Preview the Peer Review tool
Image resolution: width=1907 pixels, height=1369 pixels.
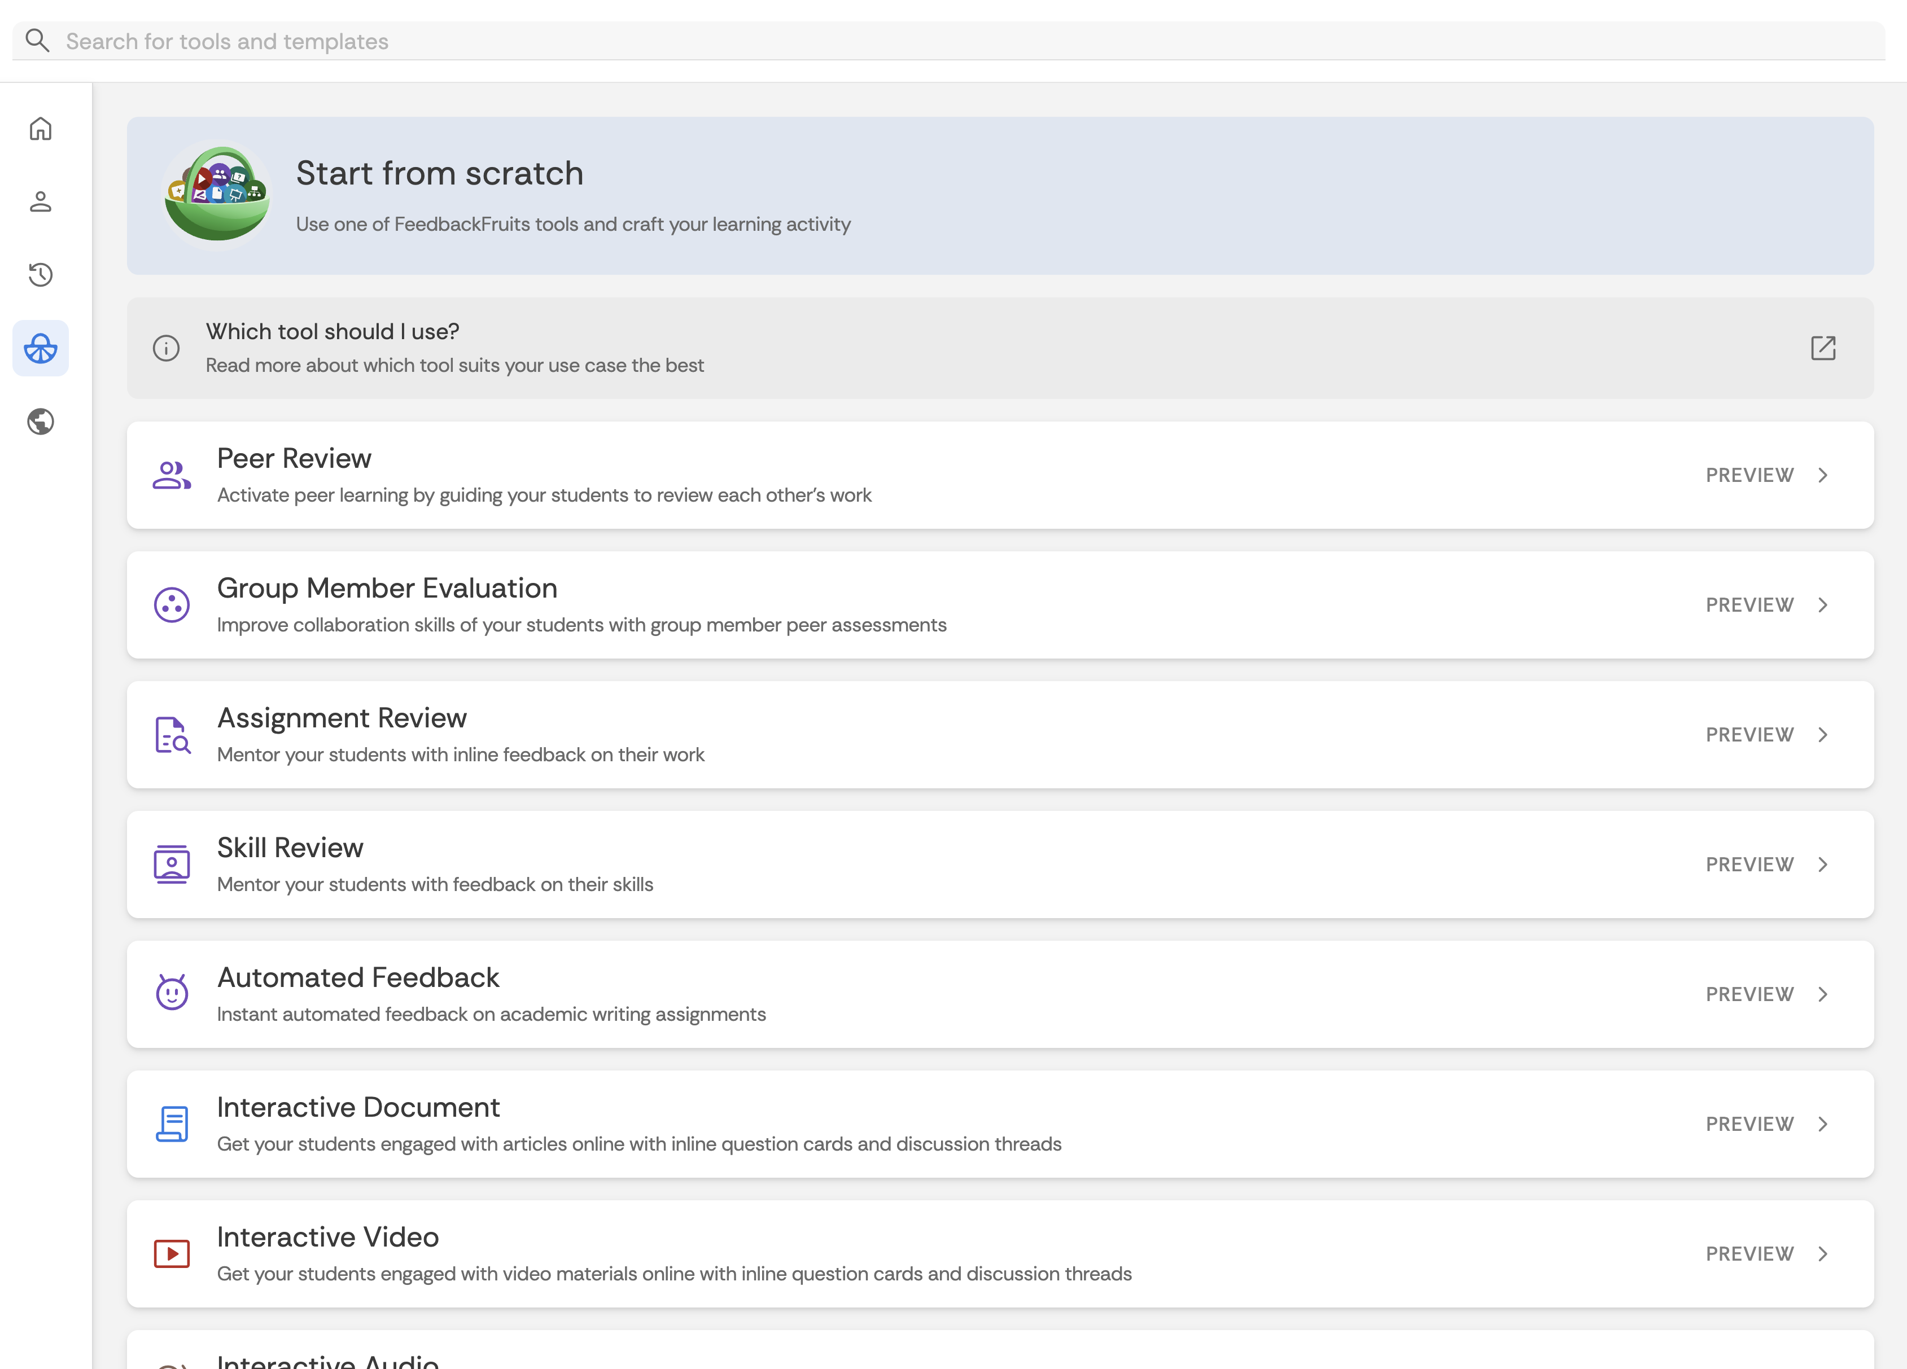1749,476
